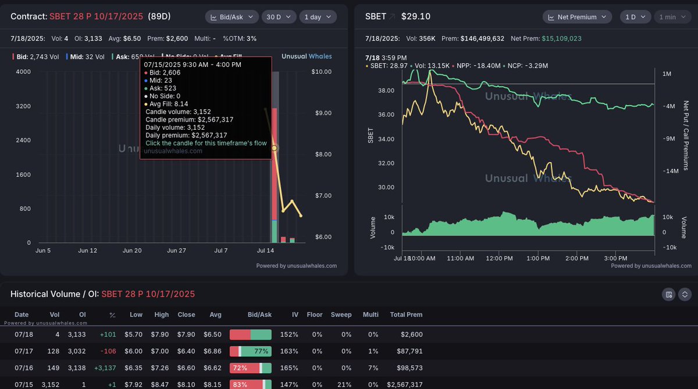This screenshot has width=698, height=389.
Task: Click the Prem $146,499,632 value
Action: [x=482, y=38]
